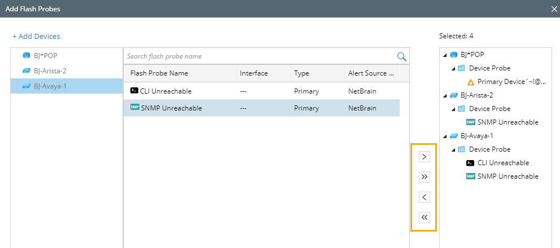Click the add selected probe arrow button

(x=425, y=157)
